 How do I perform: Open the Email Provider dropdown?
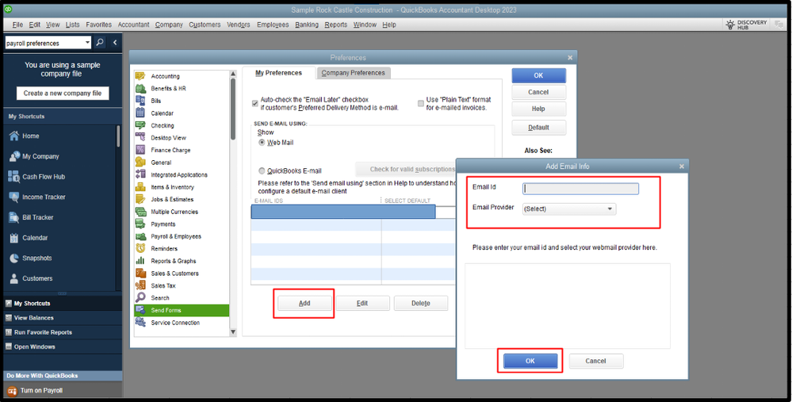pos(569,209)
